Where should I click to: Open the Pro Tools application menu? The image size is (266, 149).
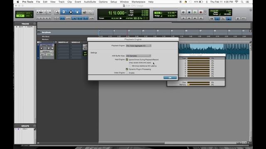click(x=28, y=2)
